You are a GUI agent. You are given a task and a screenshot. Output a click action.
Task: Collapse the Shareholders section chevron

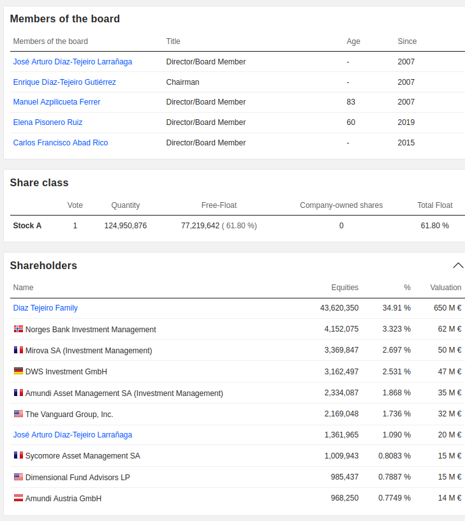pos(458,265)
